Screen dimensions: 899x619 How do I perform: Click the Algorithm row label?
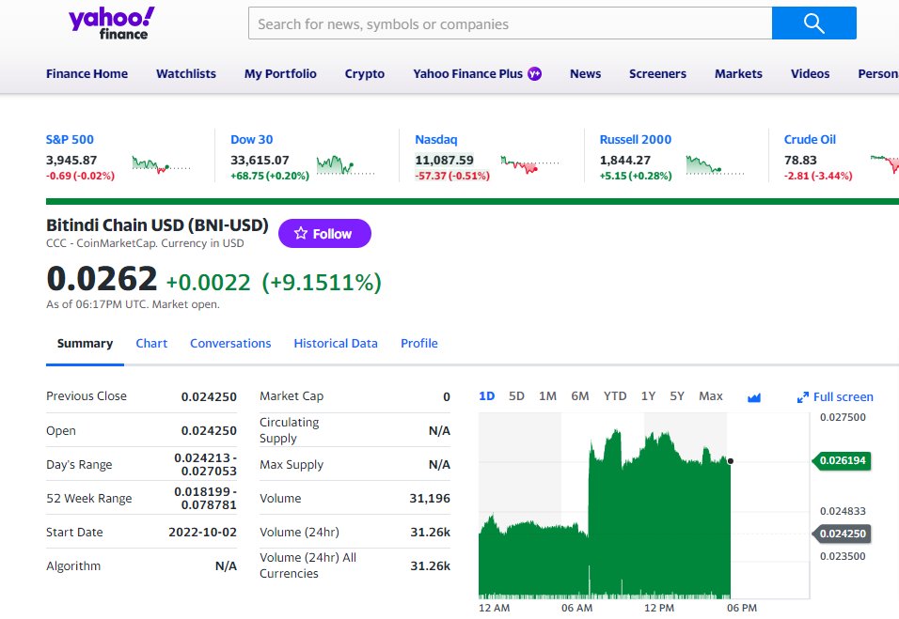73,565
